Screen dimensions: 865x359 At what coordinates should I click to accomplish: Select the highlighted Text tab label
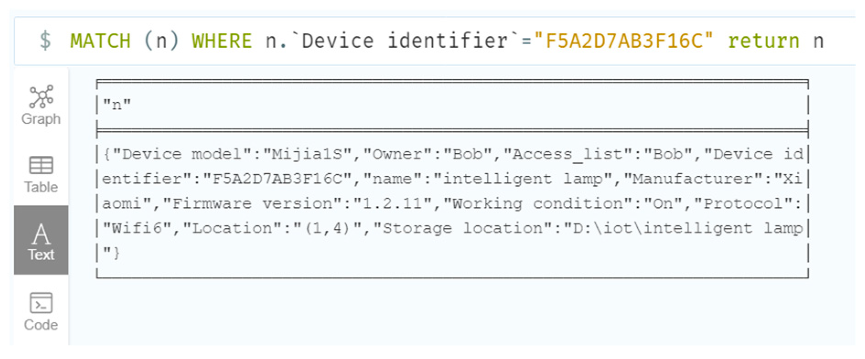click(41, 254)
